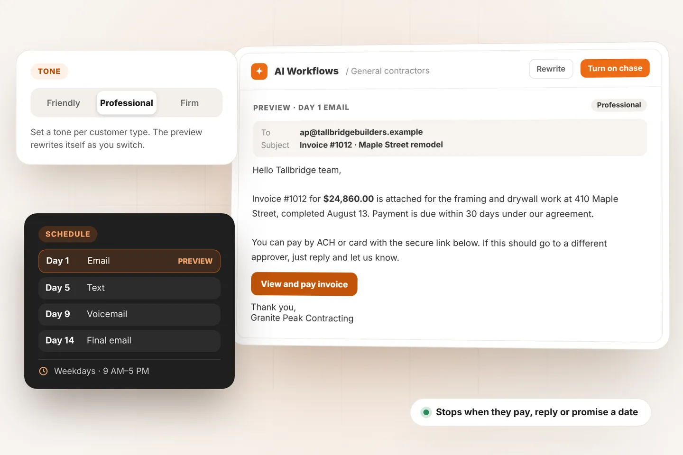Click the SCHEDULE label badge
683x455 pixels.
click(68, 234)
